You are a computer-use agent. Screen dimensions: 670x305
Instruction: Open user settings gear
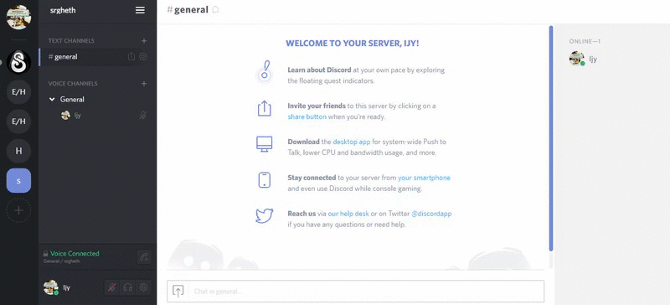click(143, 287)
